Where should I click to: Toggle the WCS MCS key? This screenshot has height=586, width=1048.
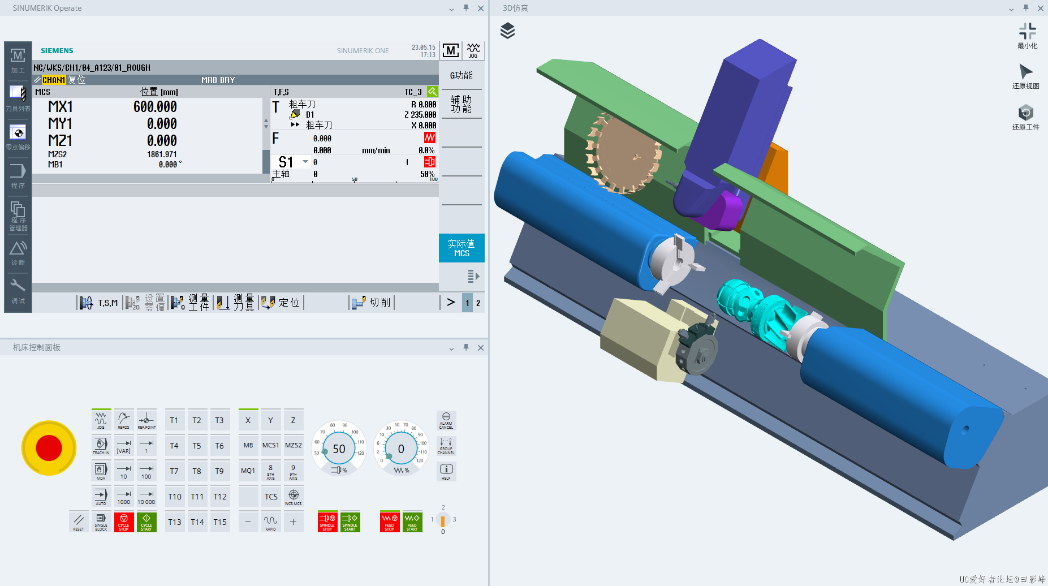pos(294,497)
